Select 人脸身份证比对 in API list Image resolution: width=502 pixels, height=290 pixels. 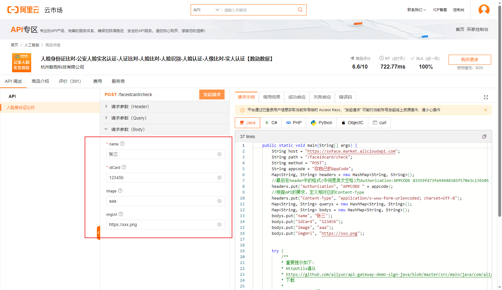pos(50,107)
